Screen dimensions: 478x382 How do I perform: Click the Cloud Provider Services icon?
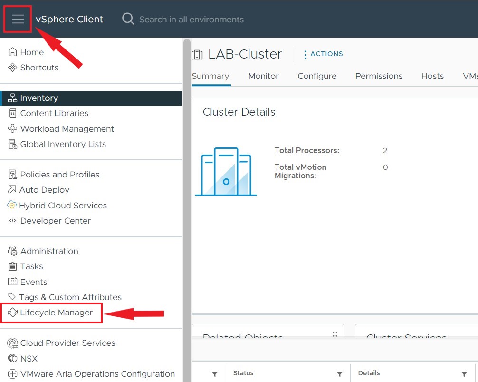click(x=12, y=343)
